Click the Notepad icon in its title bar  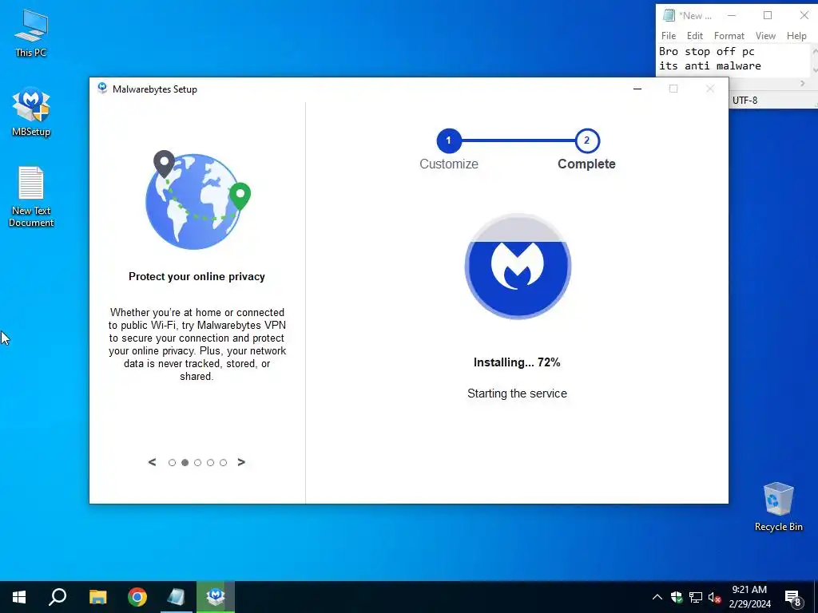point(669,16)
